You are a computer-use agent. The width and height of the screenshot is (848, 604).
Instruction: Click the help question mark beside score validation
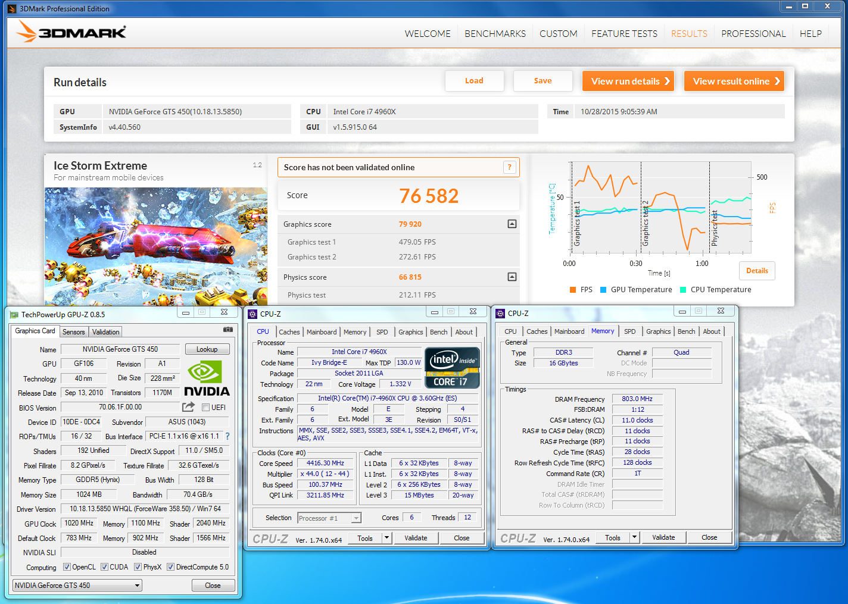509,167
